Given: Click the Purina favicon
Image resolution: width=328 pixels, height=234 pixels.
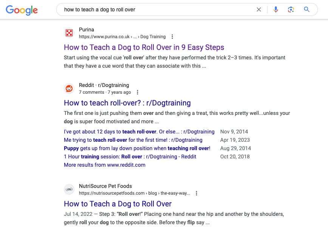Looking at the screenshot, I should tap(69, 33).
